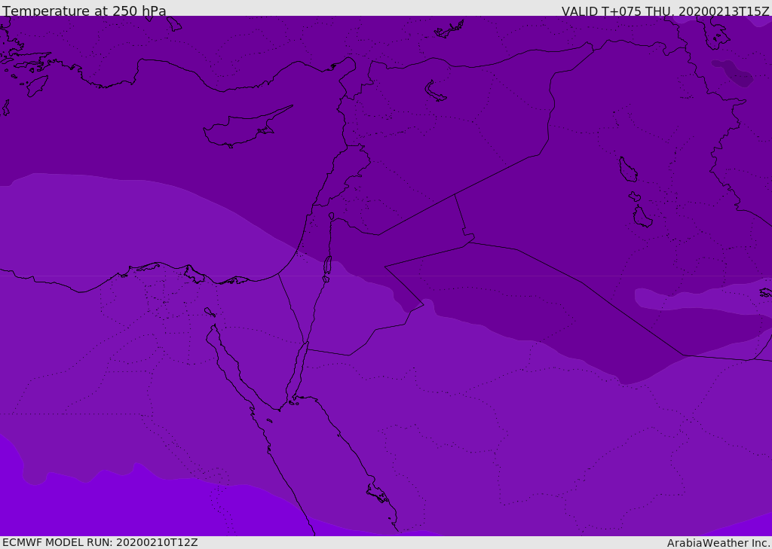
Task: Click the 'Temperature at 250 hPa' title text
Action: pos(84,11)
